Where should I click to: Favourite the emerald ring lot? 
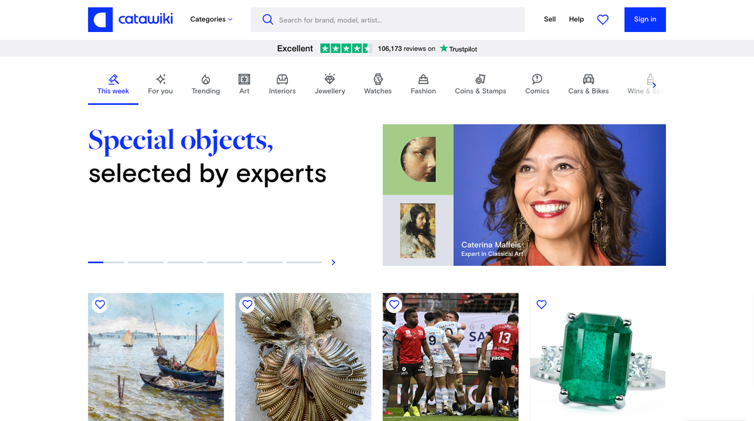(x=542, y=305)
